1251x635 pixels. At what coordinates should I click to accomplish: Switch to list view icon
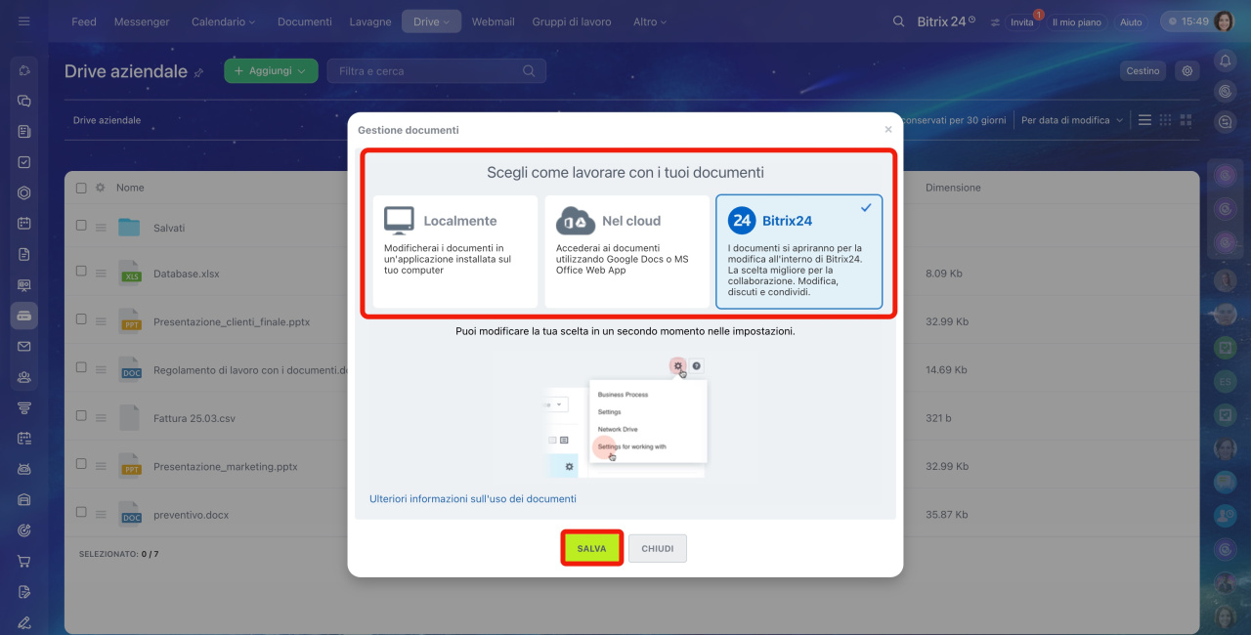pos(1144,120)
